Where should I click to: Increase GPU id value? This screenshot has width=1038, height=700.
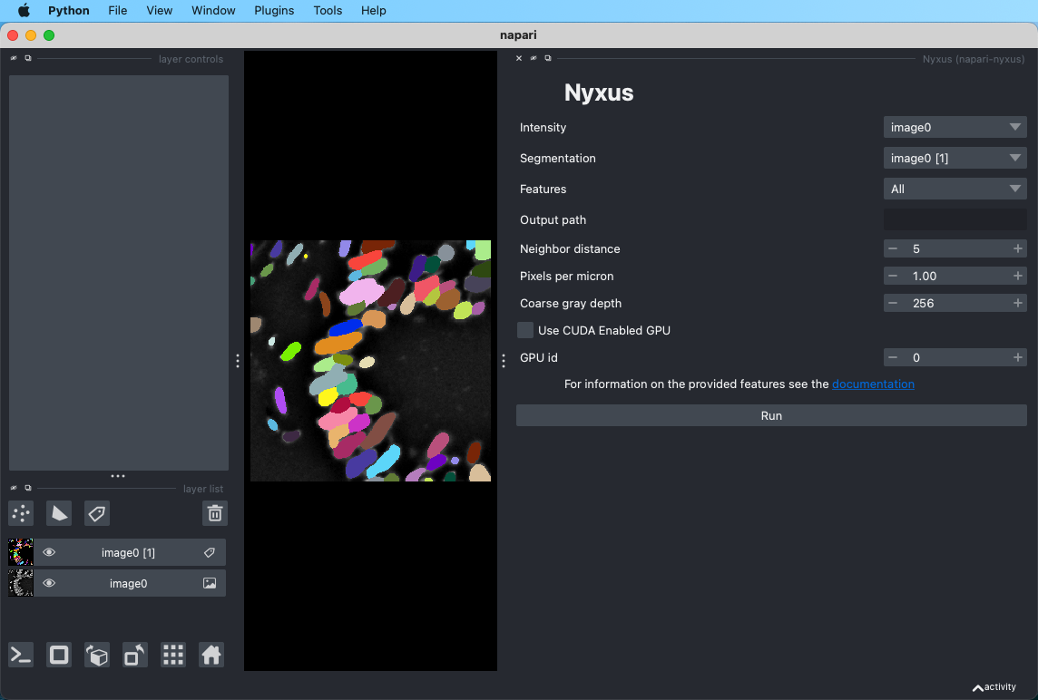point(1017,357)
